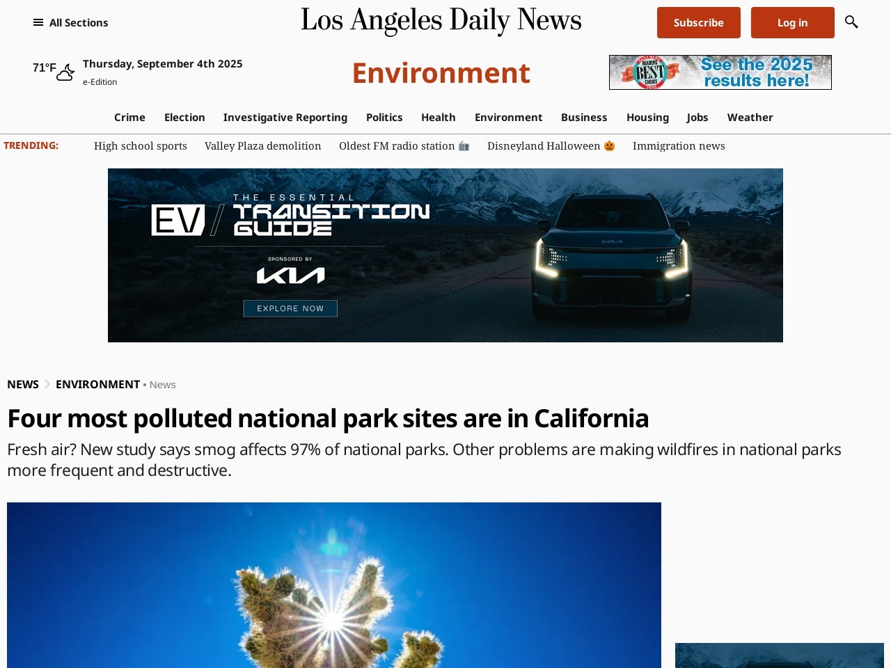Click the EV logo in the banner
Image resolution: width=891 pixels, height=668 pixels.
[178, 220]
